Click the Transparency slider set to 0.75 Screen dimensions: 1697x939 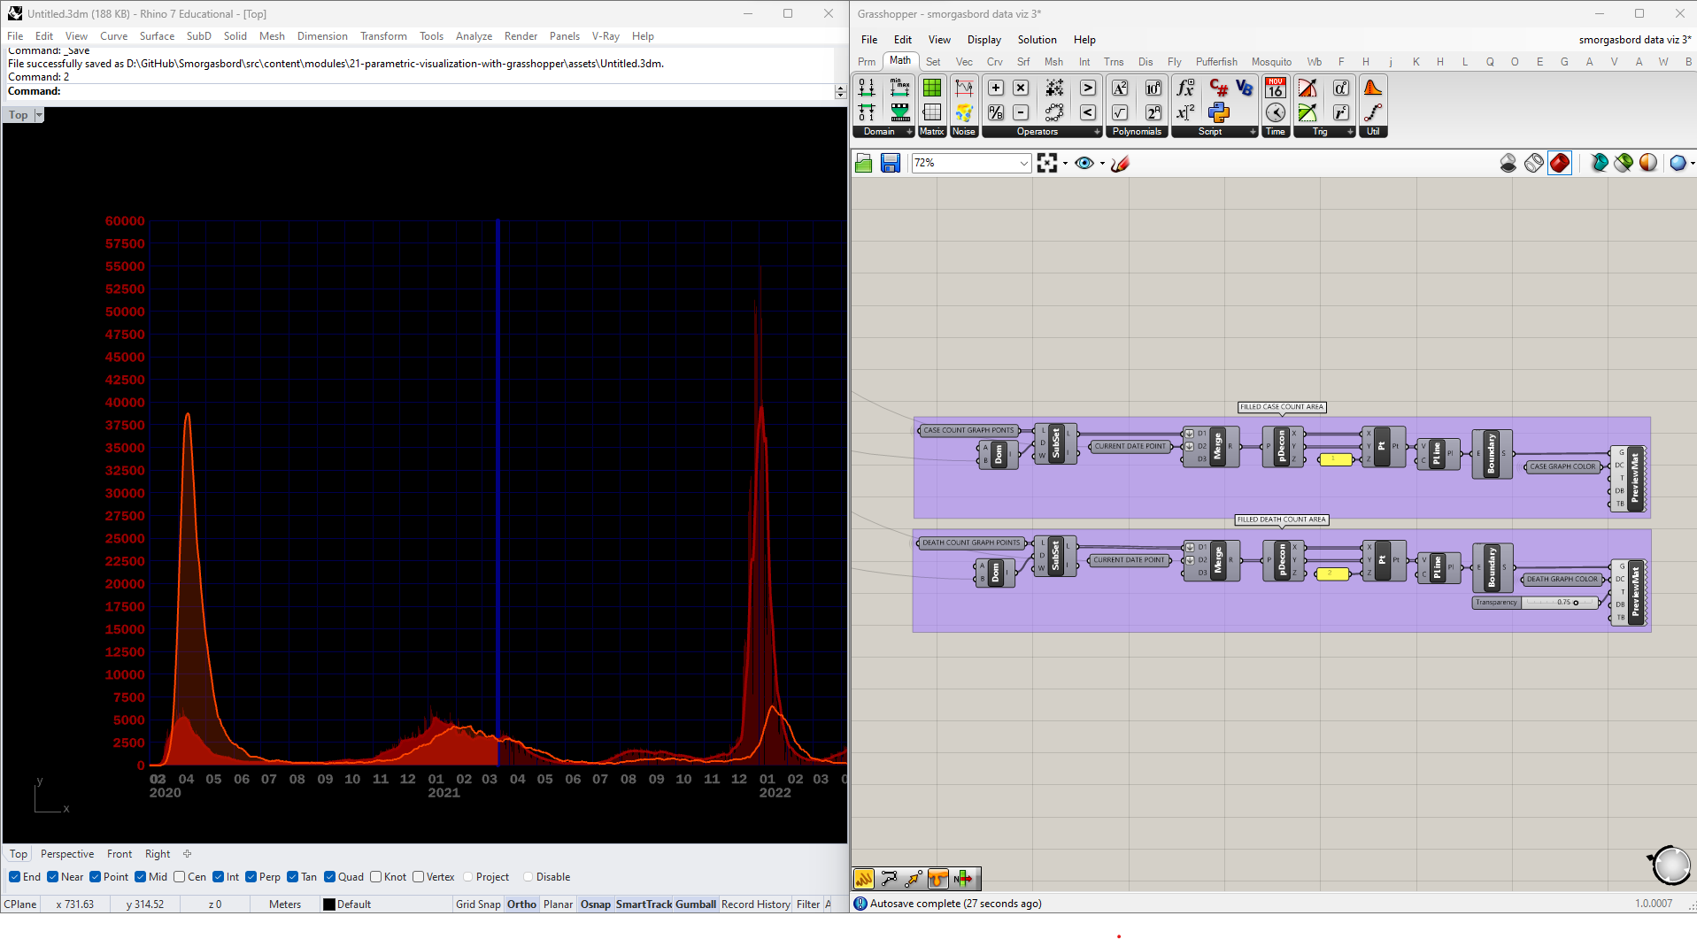point(1562,603)
